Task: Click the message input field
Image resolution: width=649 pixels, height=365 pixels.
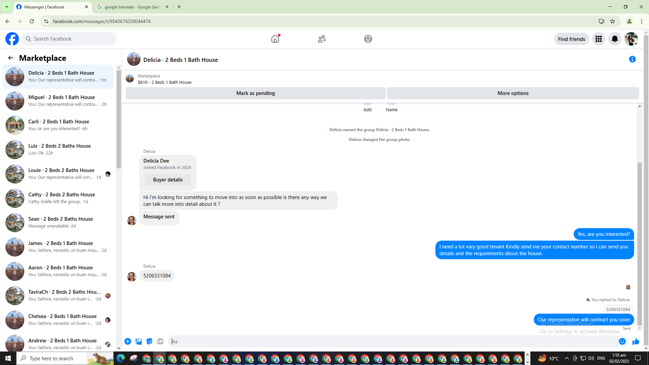Action: (392, 341)
